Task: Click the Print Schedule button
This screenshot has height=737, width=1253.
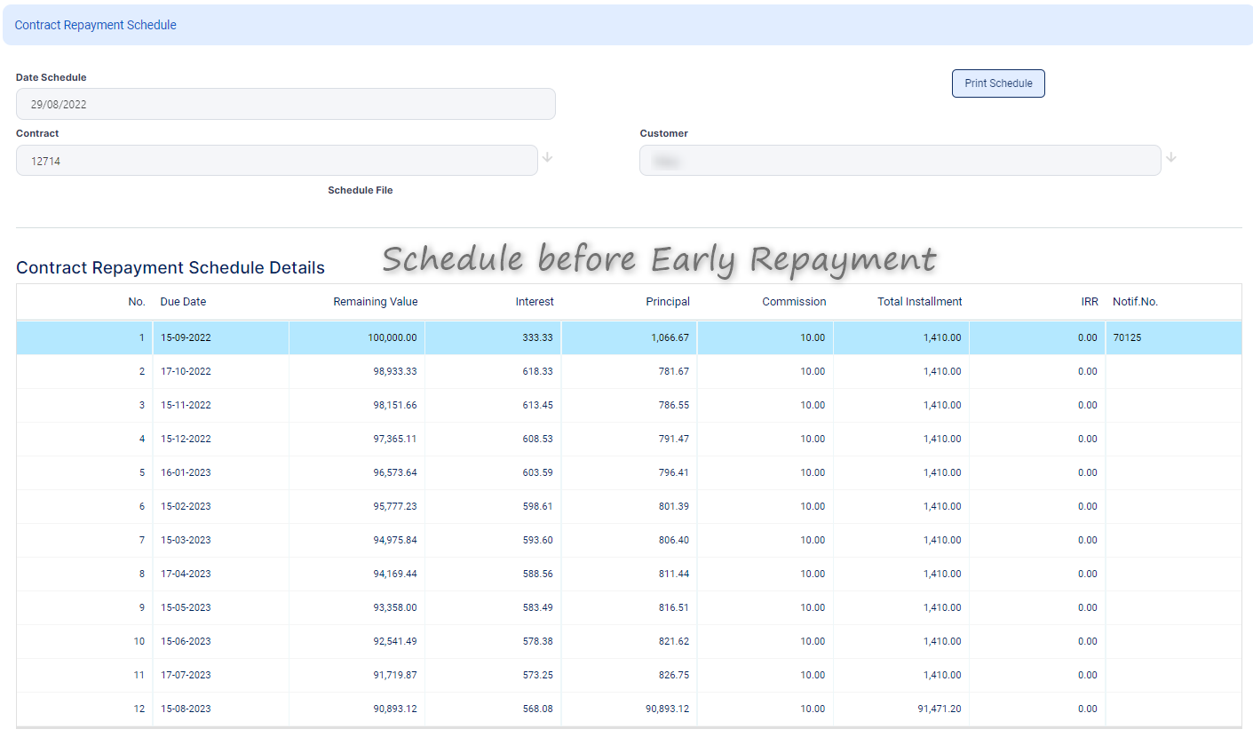Action: pyautogui.click(x=998, y=83)
